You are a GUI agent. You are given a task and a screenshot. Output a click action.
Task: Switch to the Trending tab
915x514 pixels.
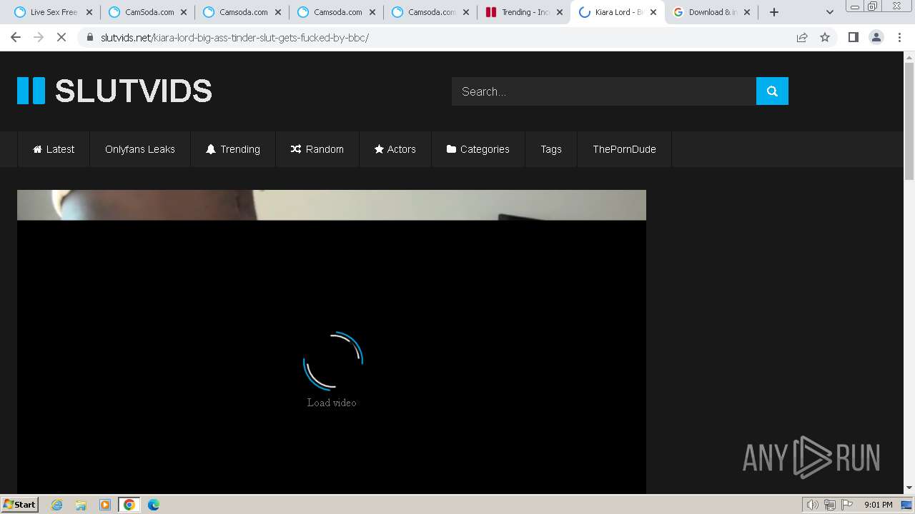pos(524,12)
